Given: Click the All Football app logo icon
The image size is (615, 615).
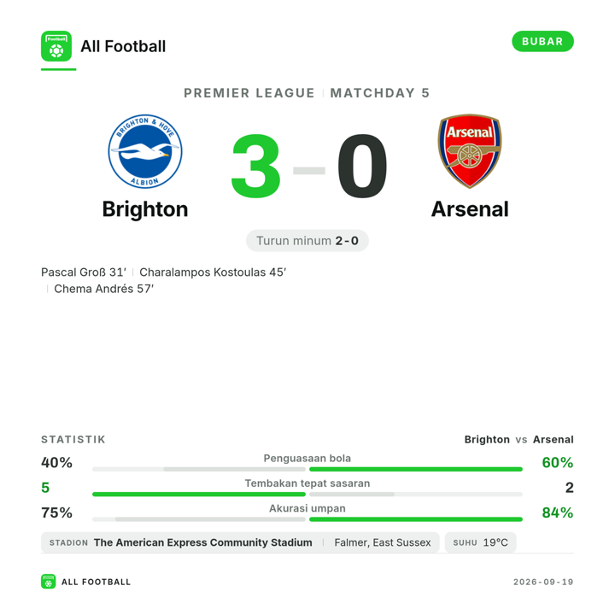Looking at the screenshot, I should pos(56,46).
